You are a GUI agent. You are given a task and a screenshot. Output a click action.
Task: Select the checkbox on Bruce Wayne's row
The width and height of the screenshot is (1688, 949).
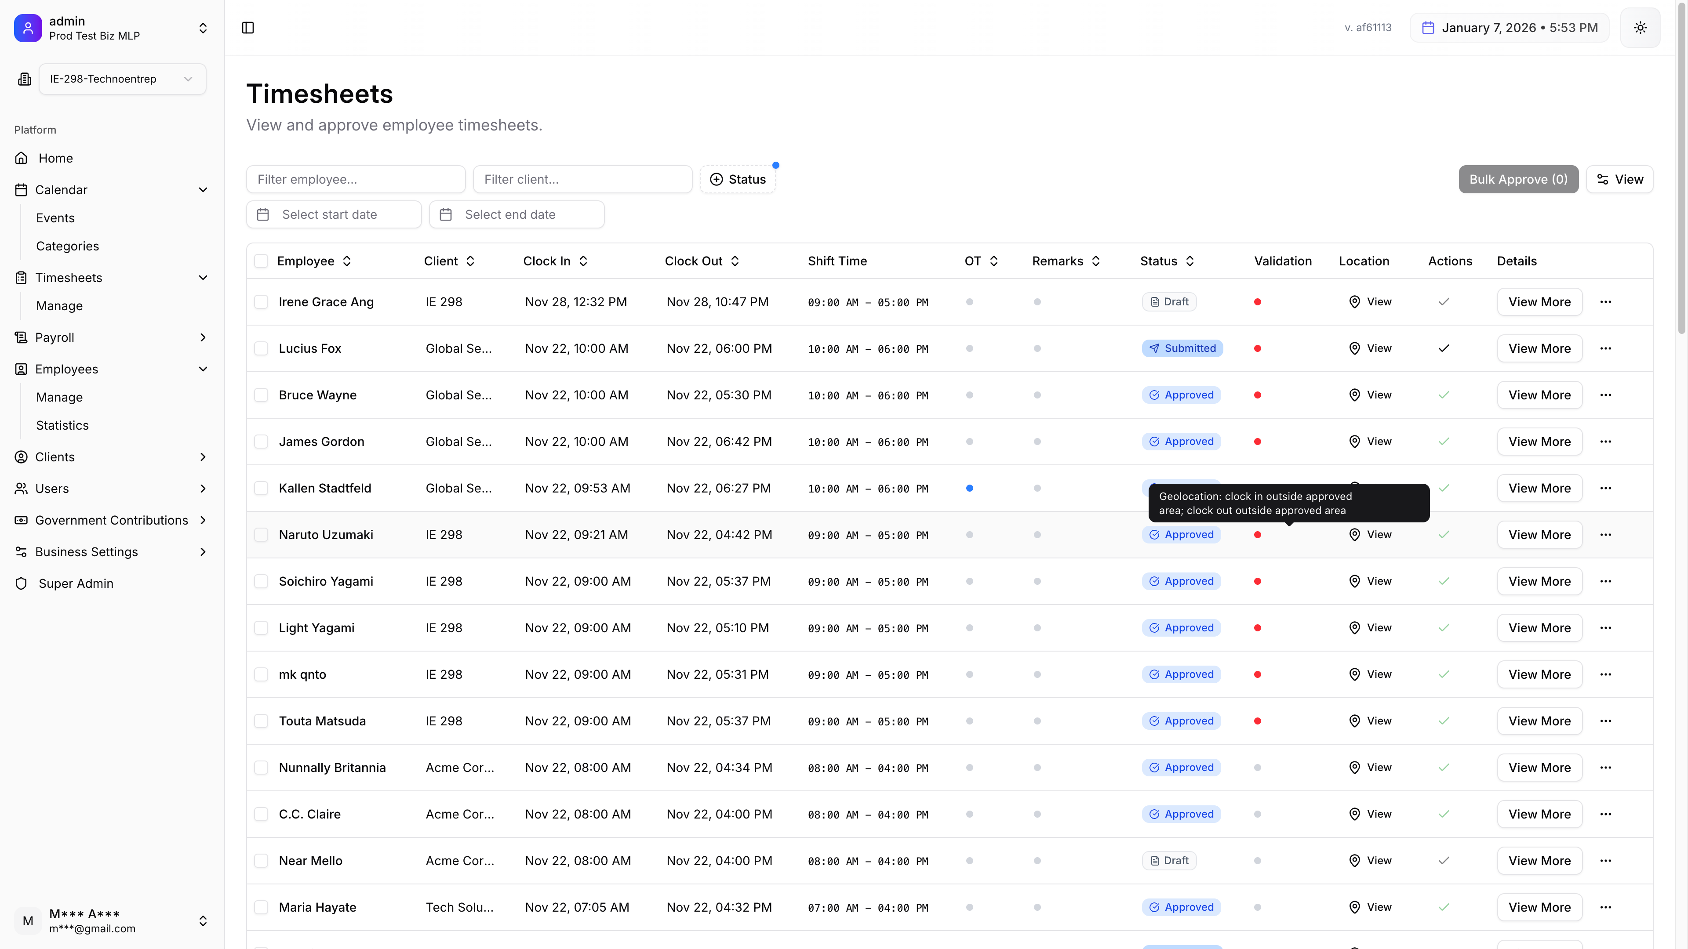(x=262, y=395)
